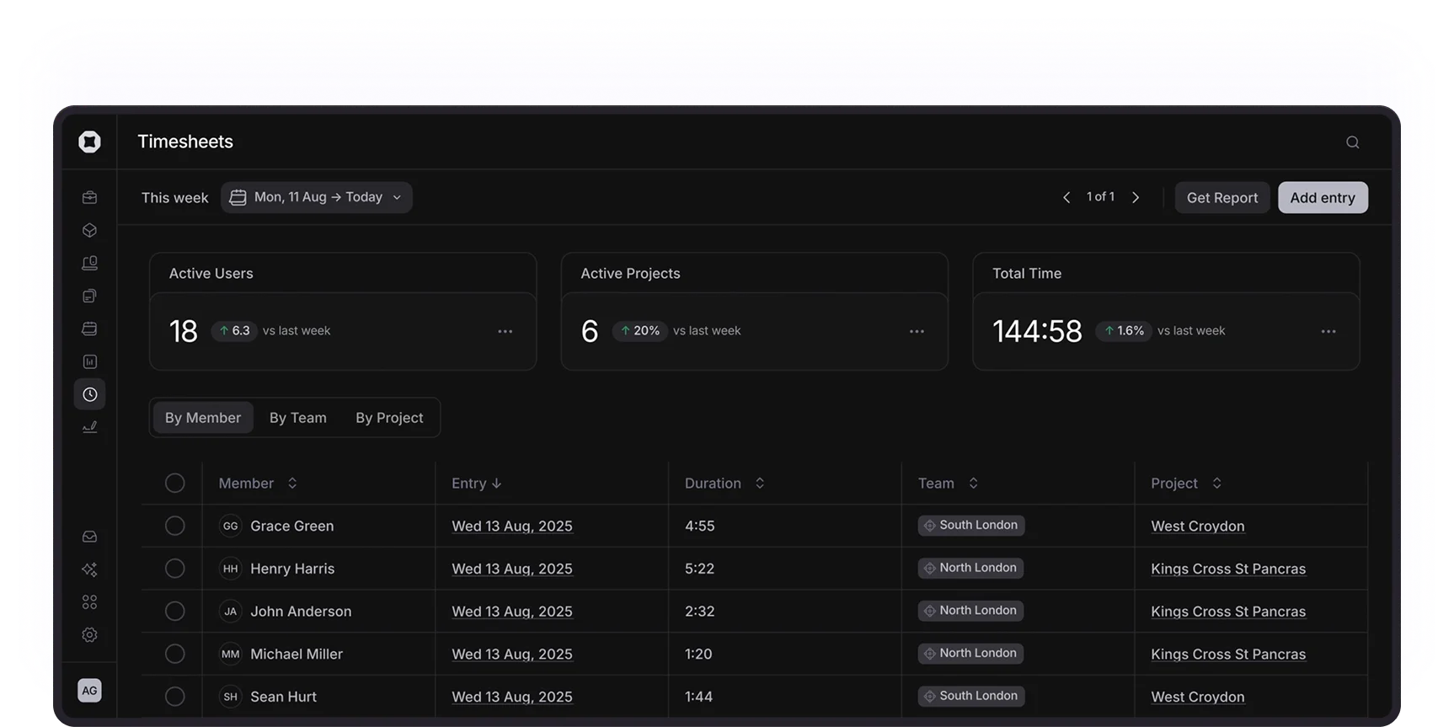Viewport: 1454px width, 727px height.
Task: Click the app logo in sidebar
Action: click(x=89, y=142)
